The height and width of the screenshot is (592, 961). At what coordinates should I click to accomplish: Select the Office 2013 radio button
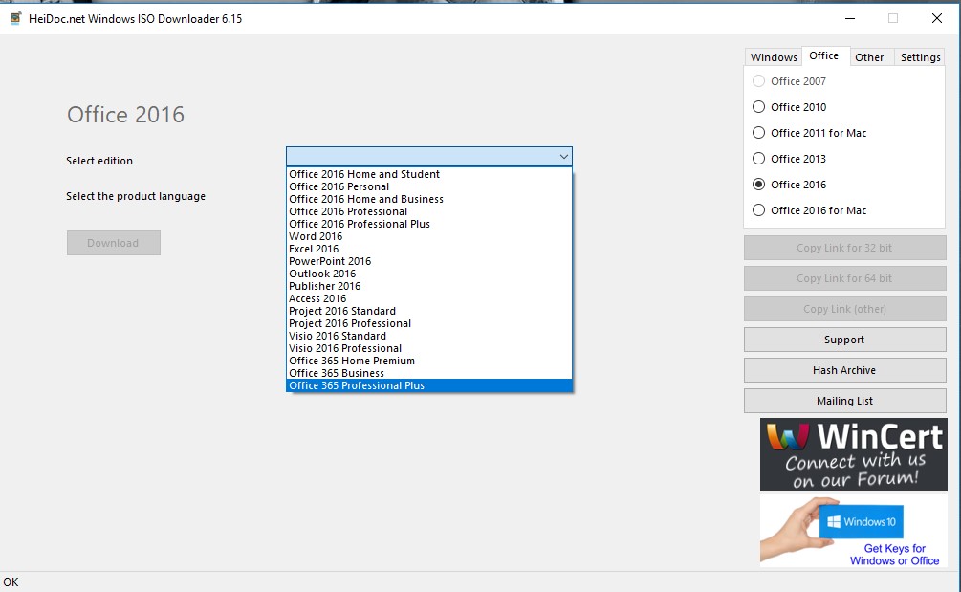pyautogui.click(x=758, y=158)
